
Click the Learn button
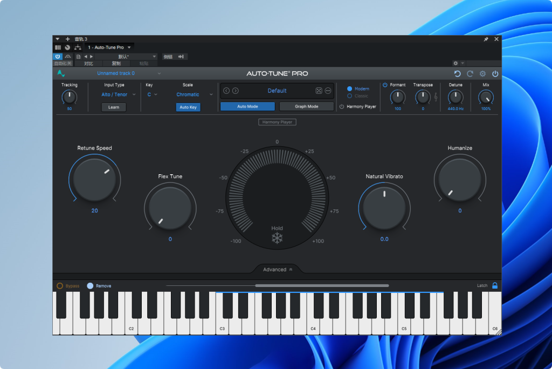click(x=114, y=107)
